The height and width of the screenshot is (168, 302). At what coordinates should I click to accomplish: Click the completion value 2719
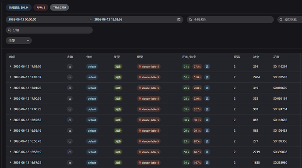(x=256, y=152)
